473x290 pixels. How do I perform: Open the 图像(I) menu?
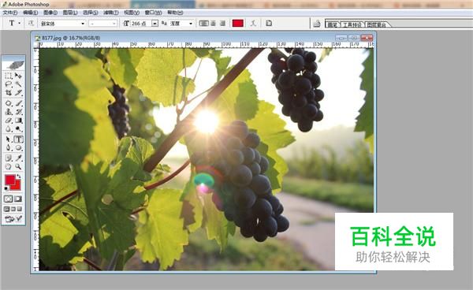(50, 13)
